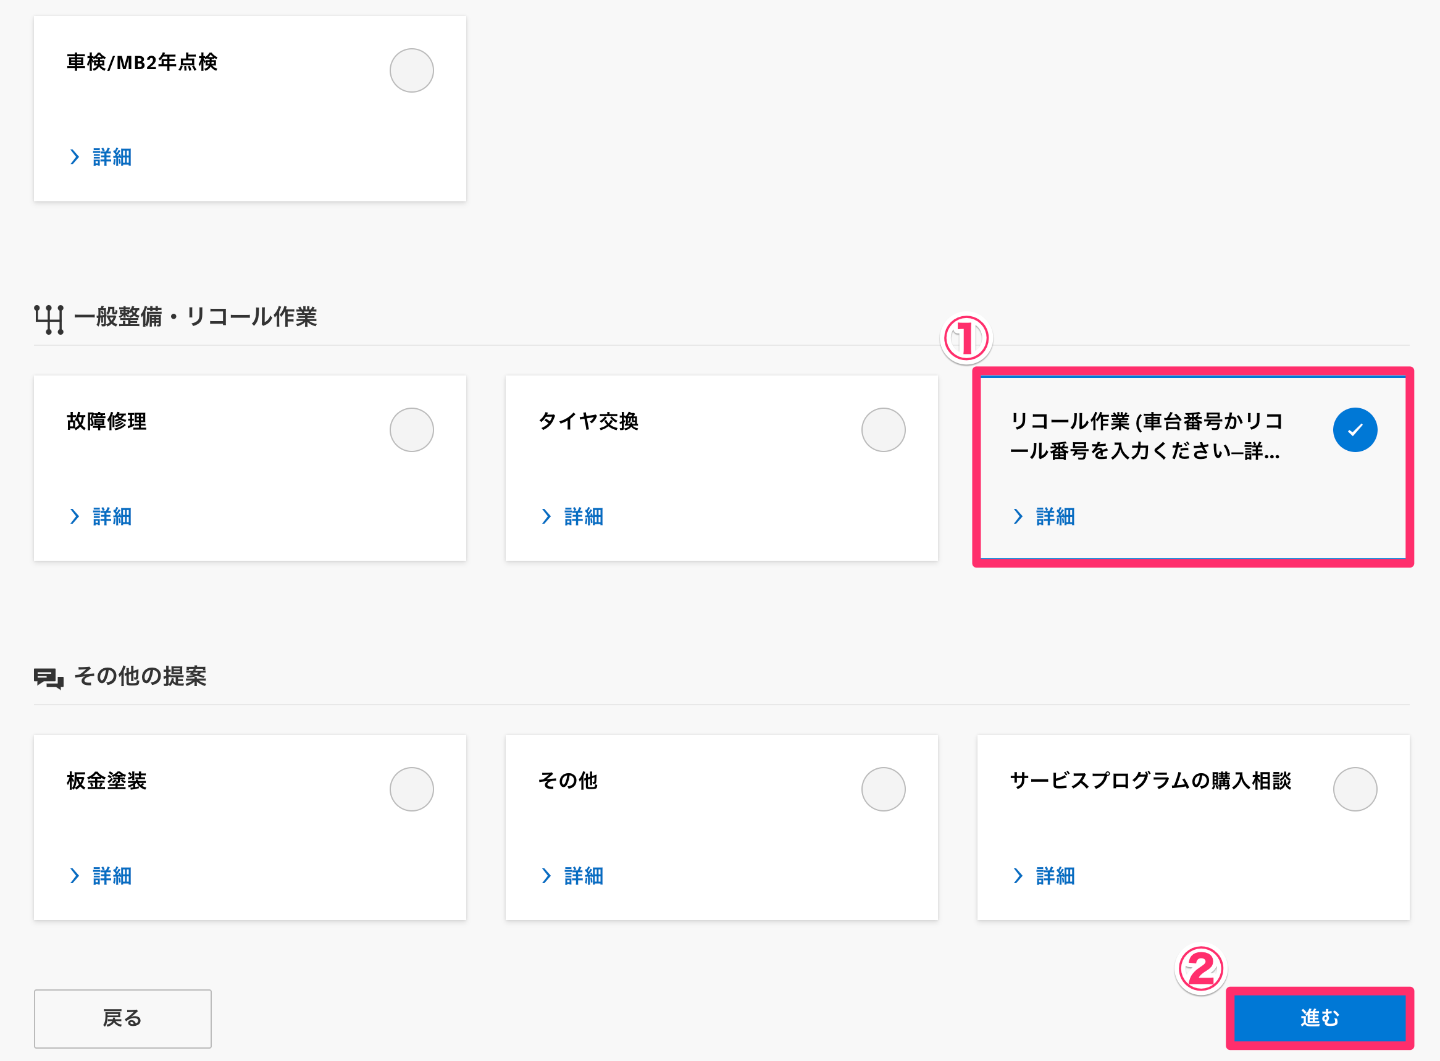The height and width of the screenshot is (1061, 1440).
Task: Expand 詳細 under 車検/MB2年点検
Action: pos(112,157)
